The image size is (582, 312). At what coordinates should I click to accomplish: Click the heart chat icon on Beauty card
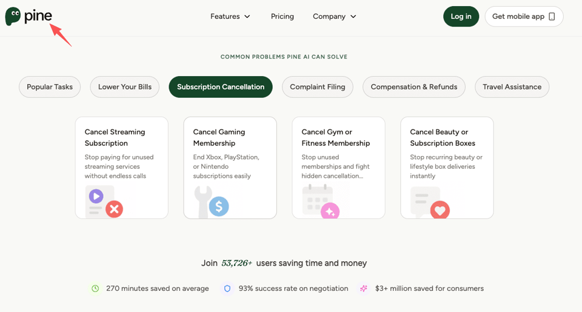(430, 203)
